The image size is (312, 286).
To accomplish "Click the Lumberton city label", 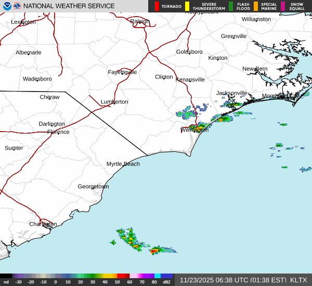I will [114, 102].
